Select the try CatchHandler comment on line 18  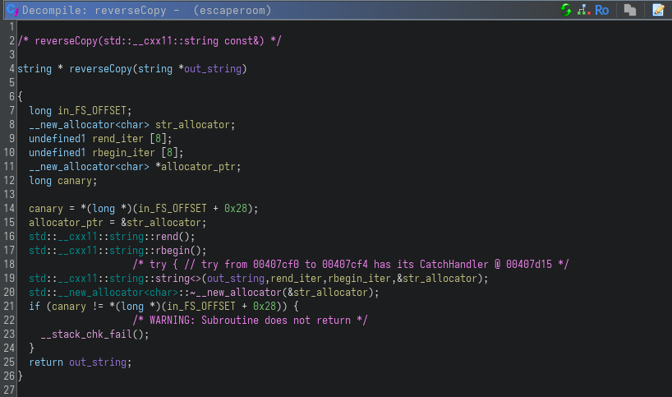351,264
